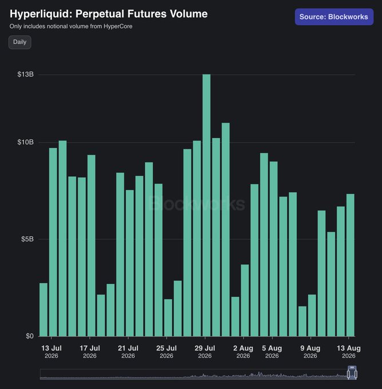Image resolution: width=382 pixels, height=389 pixels.
Task: Click the $5B y-axis label
Action: coord(27,239)
